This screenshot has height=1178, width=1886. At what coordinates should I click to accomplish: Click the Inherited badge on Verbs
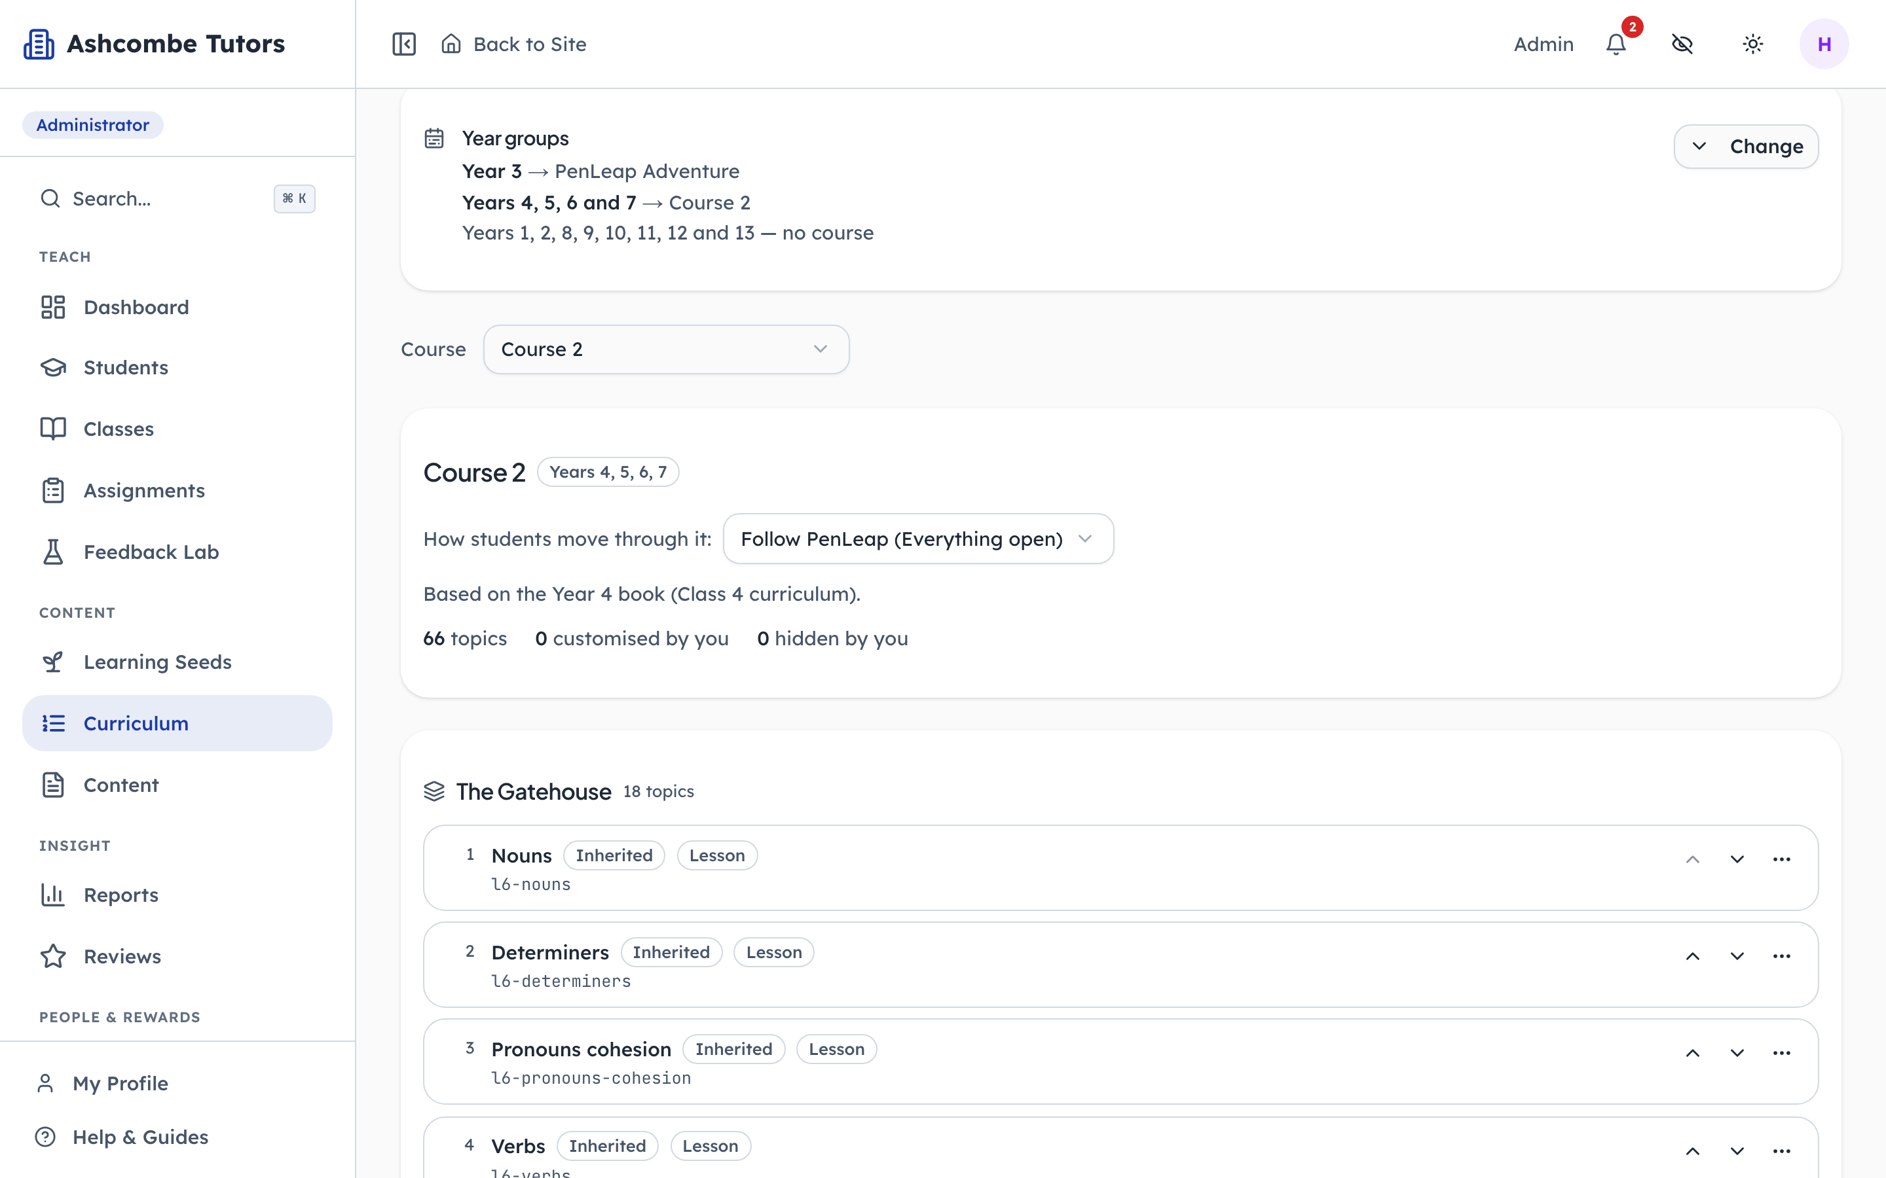[x=607, y=1146]
